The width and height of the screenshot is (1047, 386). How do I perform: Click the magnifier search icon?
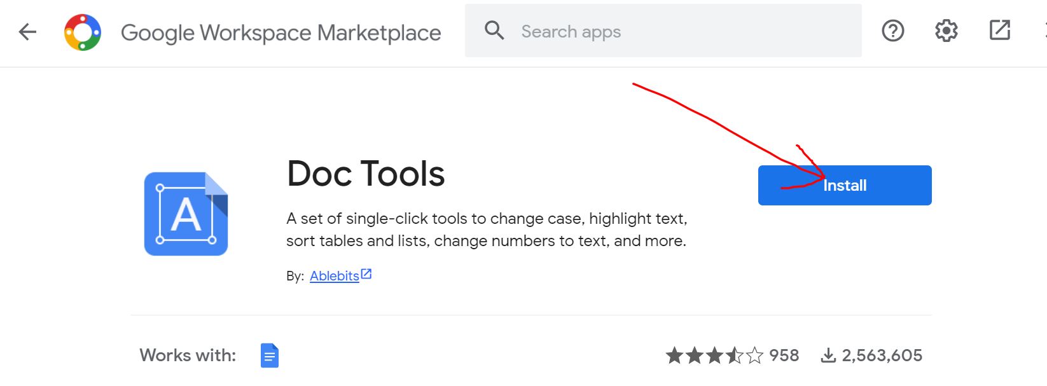(494, 31)
